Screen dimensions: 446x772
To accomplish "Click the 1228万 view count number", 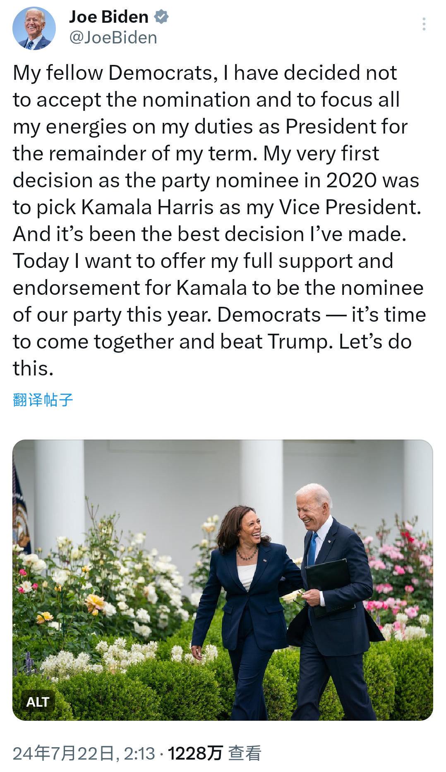I will pos(195,753).
